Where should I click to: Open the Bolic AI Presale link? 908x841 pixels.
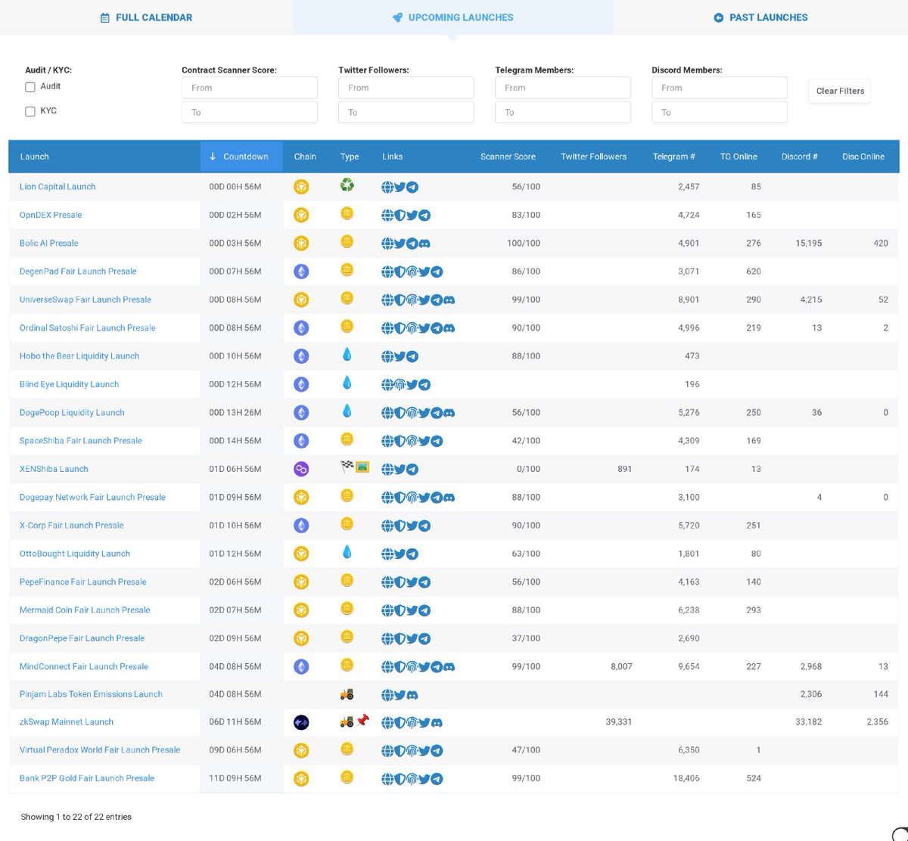point(49,243)
